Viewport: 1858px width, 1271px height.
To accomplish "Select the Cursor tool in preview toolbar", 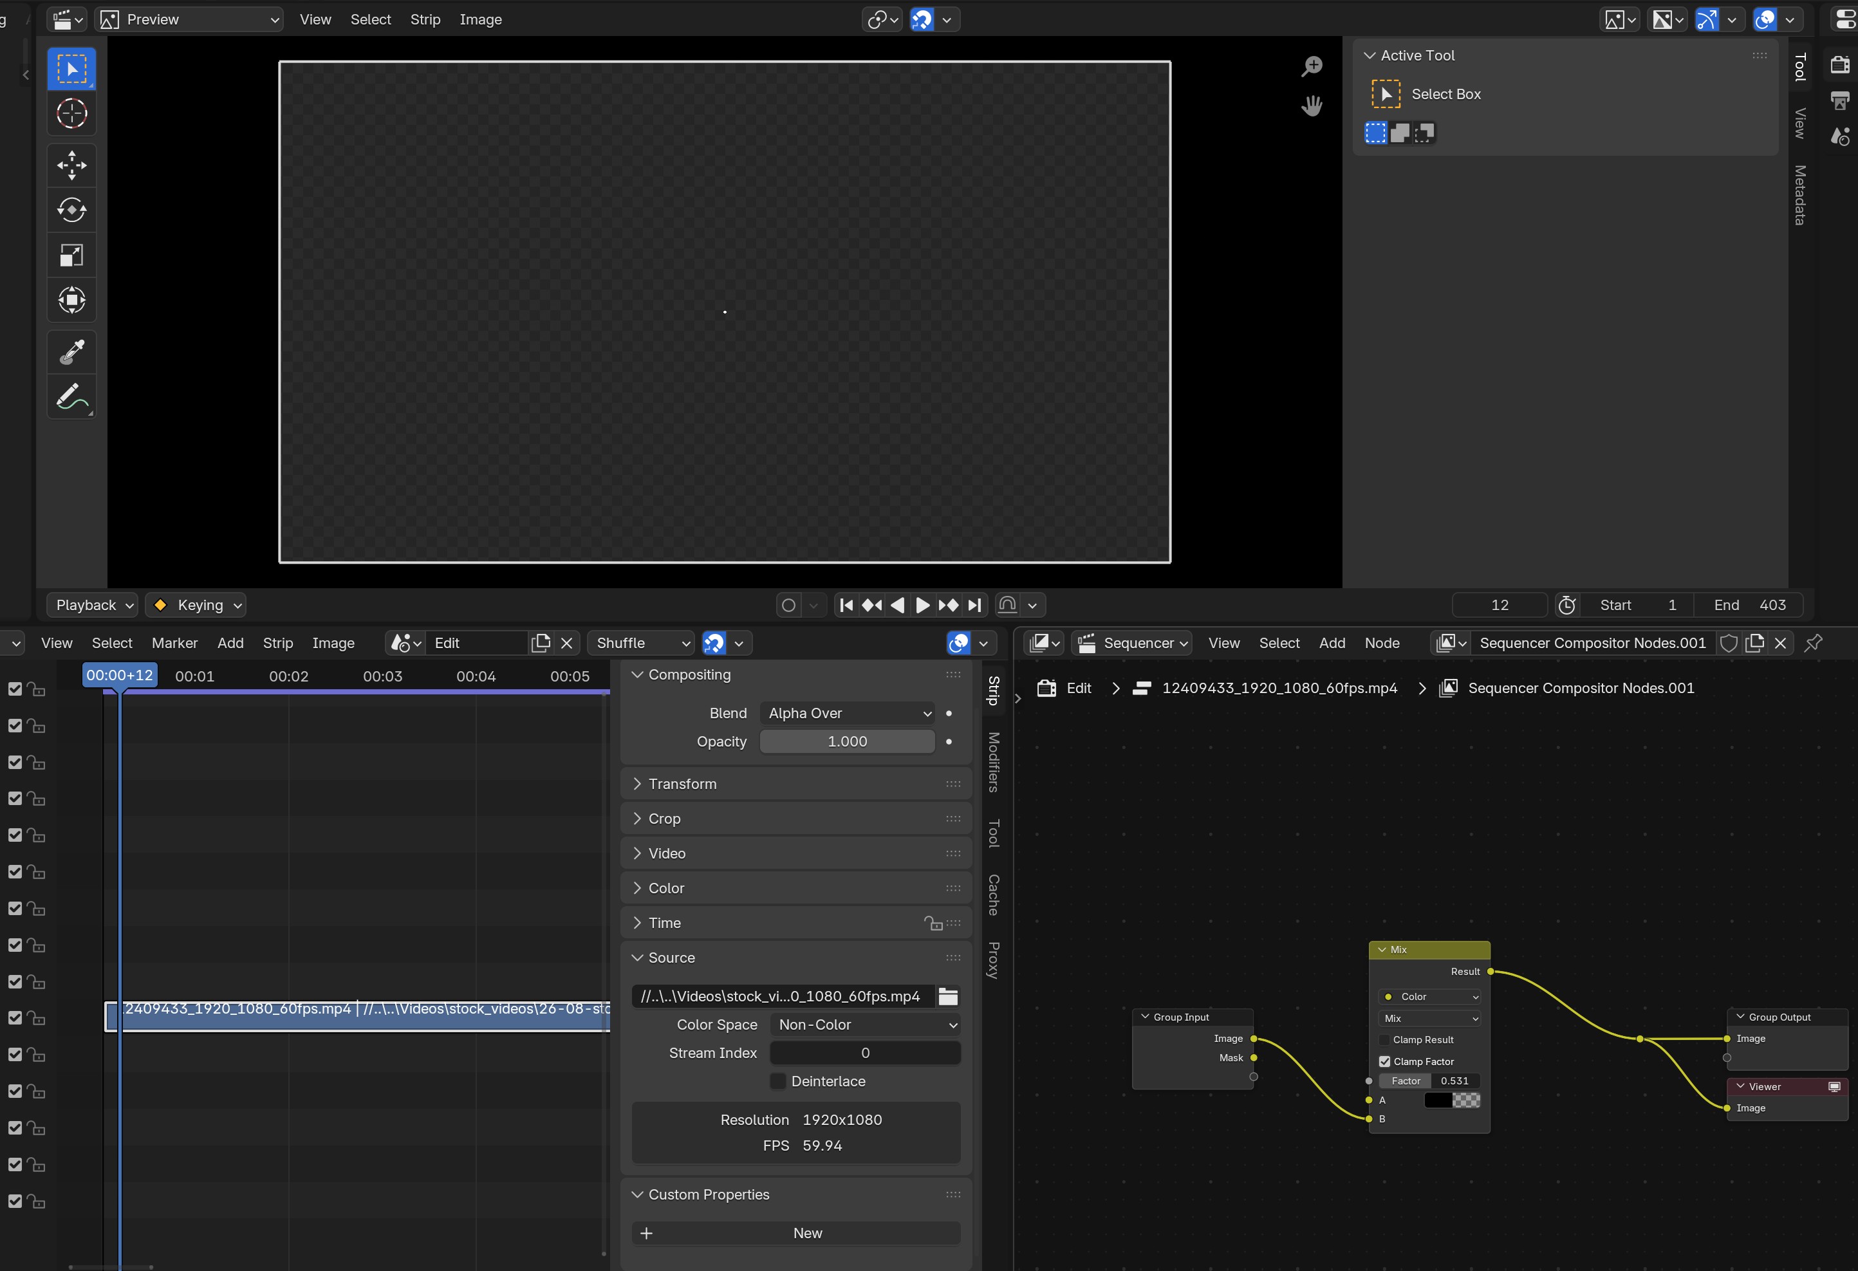I will point(72,113).
